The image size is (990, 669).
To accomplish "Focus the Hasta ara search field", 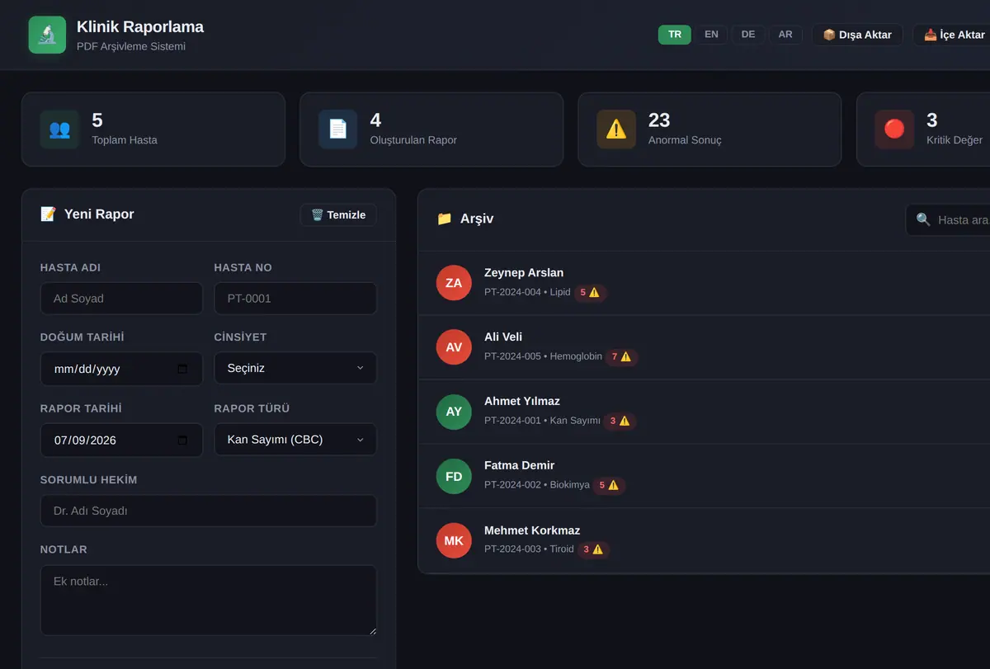I will coord(949,220).
